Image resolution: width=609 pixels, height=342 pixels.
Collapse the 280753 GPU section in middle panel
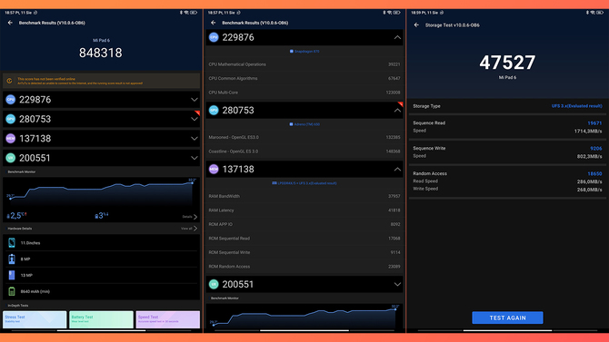pyautogui.click(x=397, y=111)
